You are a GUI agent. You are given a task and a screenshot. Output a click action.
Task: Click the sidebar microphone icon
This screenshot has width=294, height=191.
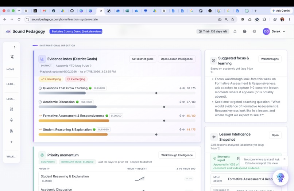(x=11, y=120)
